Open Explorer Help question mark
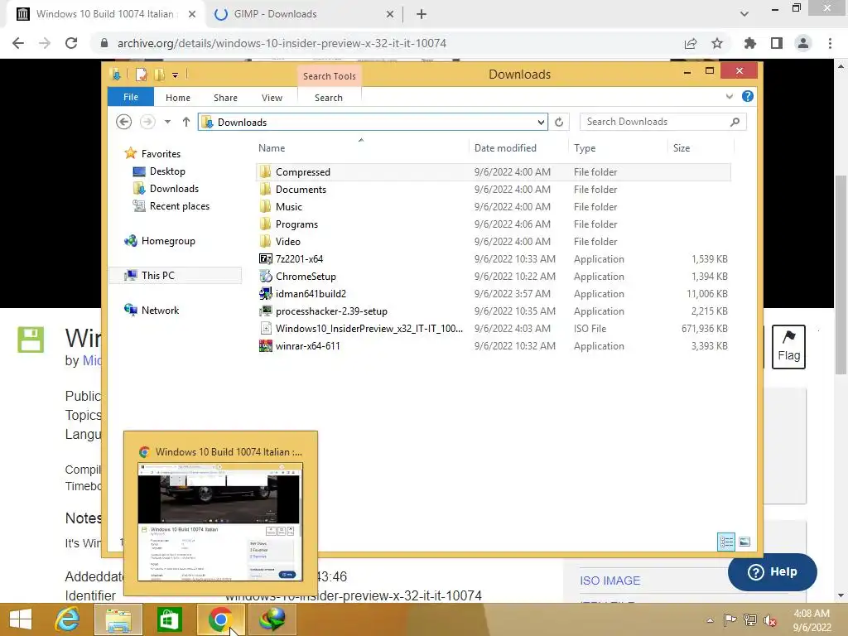Viewport: 848px width, 636px height. pos(748,96)
